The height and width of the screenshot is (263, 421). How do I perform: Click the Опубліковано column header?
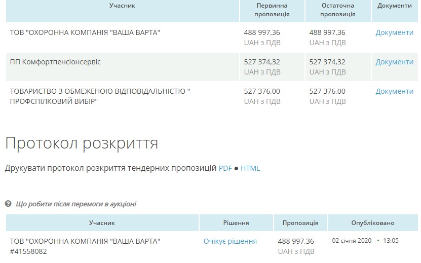pyautogui.click(x=373, y=223)
